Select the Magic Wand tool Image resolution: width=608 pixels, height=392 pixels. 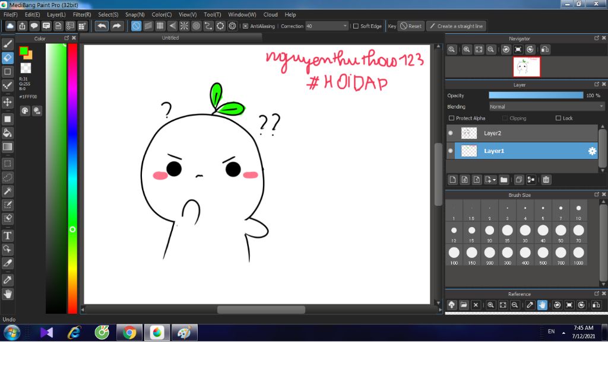[x=7, y=191]
